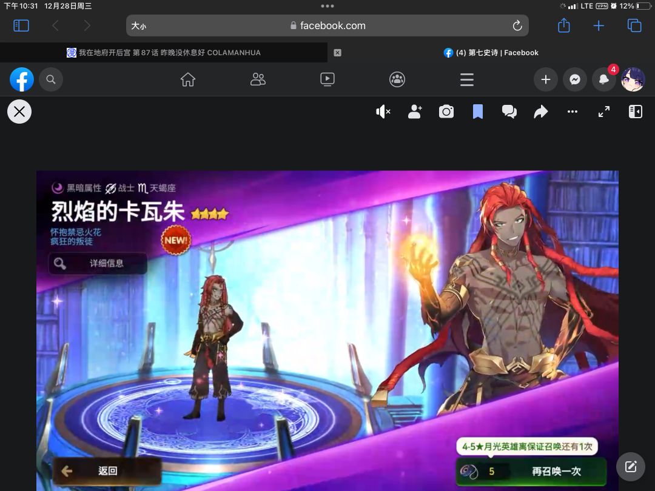655x491 pixels.
Task: Open profile avatar account menu
Action: pyautogui.click(x=633, y=79)
